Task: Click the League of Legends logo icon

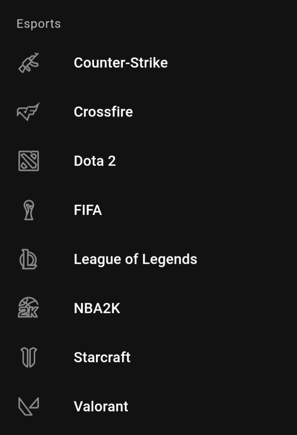Action: [28, 259]
